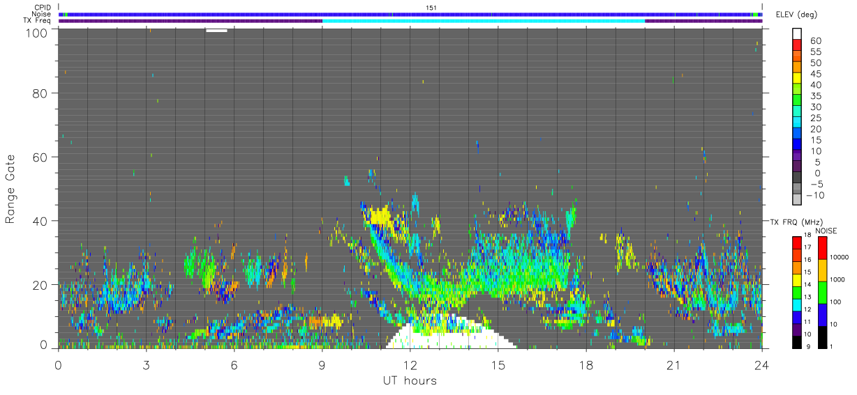Click the 80 tick on the Range Gate axis
Screen dimensions: 857x395
[40, 93]
